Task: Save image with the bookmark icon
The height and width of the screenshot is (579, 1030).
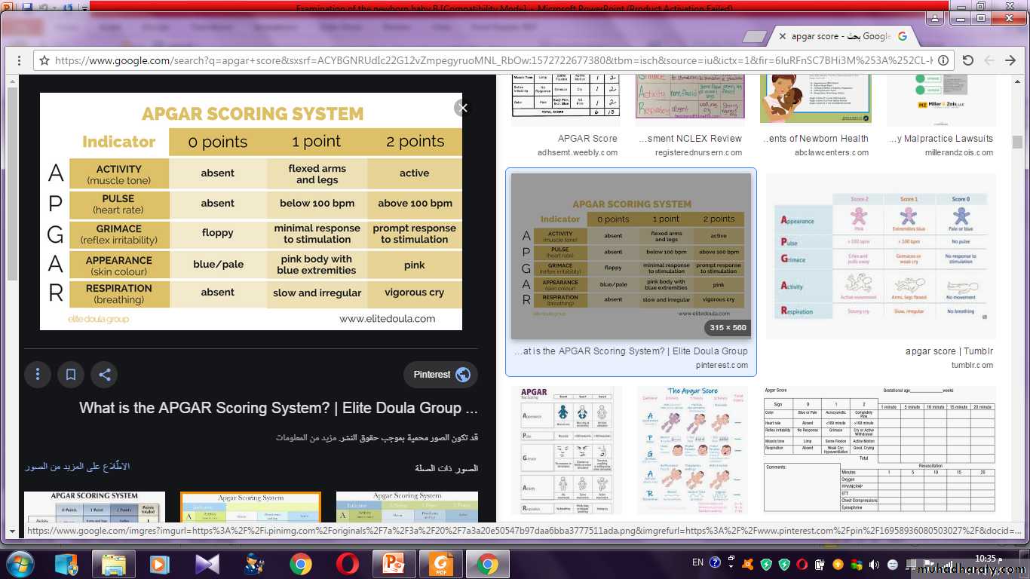Action: [x=71, y=375]
